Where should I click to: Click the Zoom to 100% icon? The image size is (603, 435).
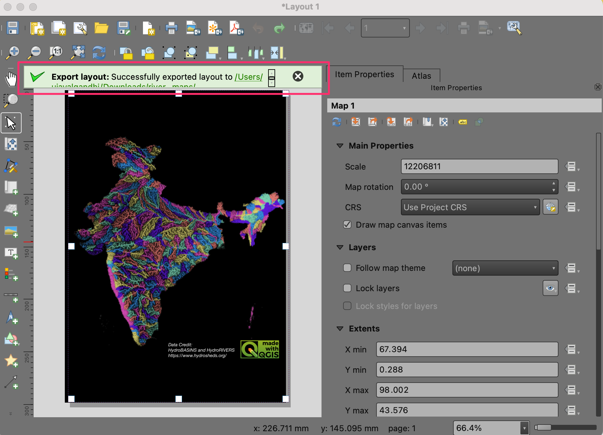coord(56,52)
